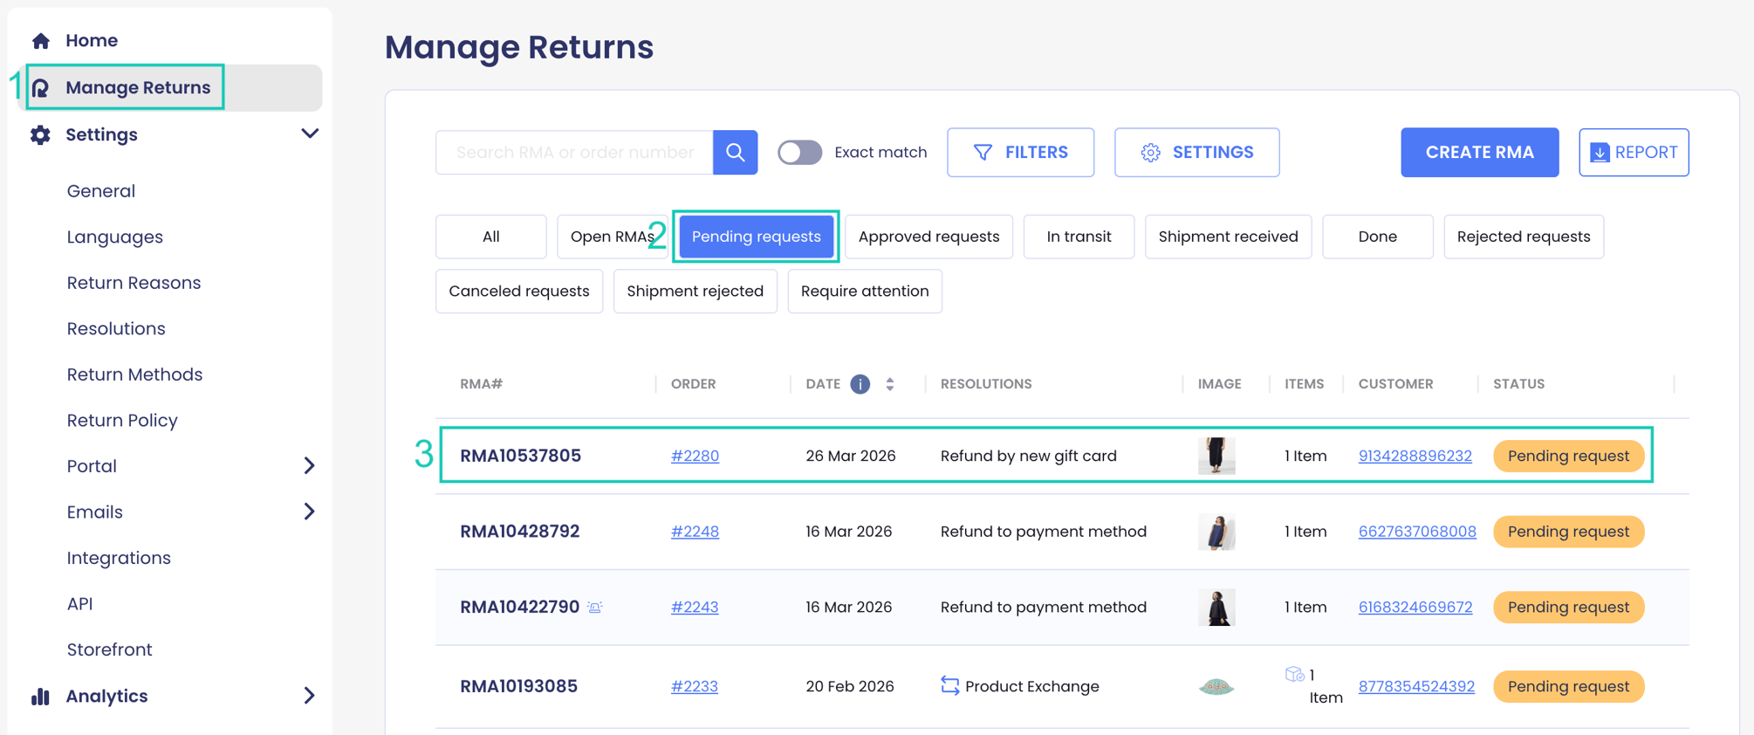Open order link #2280

tap(695, 456)
